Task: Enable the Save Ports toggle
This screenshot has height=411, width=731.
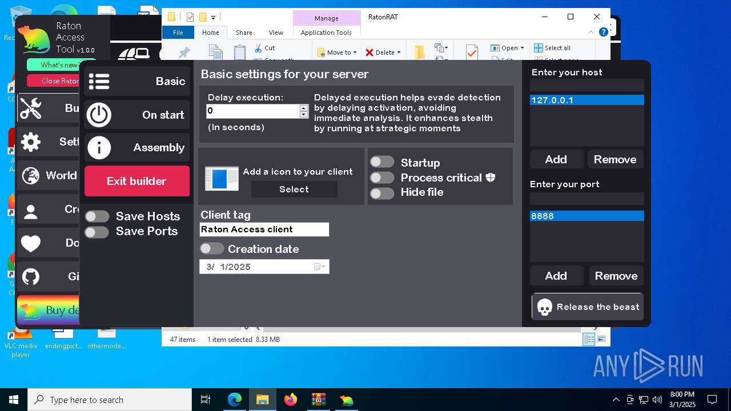Action: click(97, 232)
